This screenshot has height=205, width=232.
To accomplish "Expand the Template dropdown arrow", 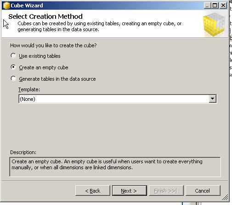I will pos(213,99).
